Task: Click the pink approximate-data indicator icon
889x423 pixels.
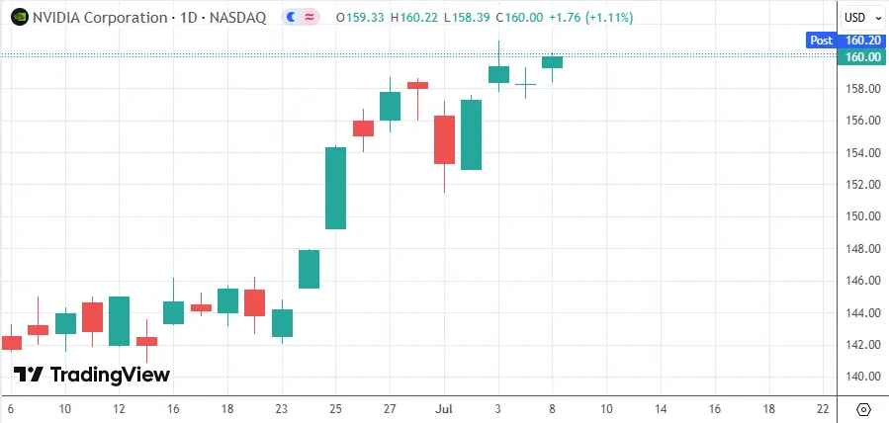Action: 310,18
